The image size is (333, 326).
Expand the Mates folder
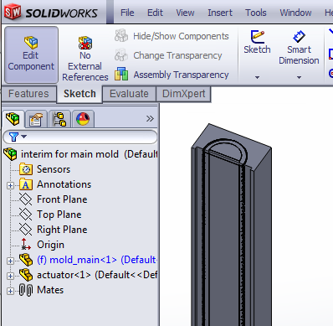pyautogui.click(x=10, y=291)
